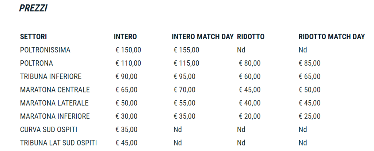Click the PREZZI heading

pos(33,9)
